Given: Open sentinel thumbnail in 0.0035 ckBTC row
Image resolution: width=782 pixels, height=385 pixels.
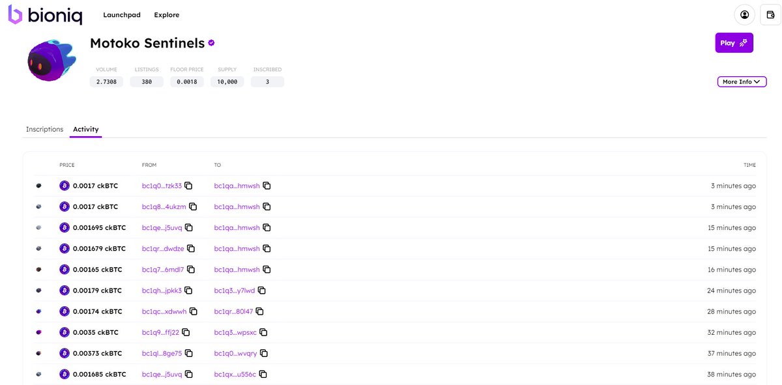Looking at the screenshot, I should pos(39,332).
